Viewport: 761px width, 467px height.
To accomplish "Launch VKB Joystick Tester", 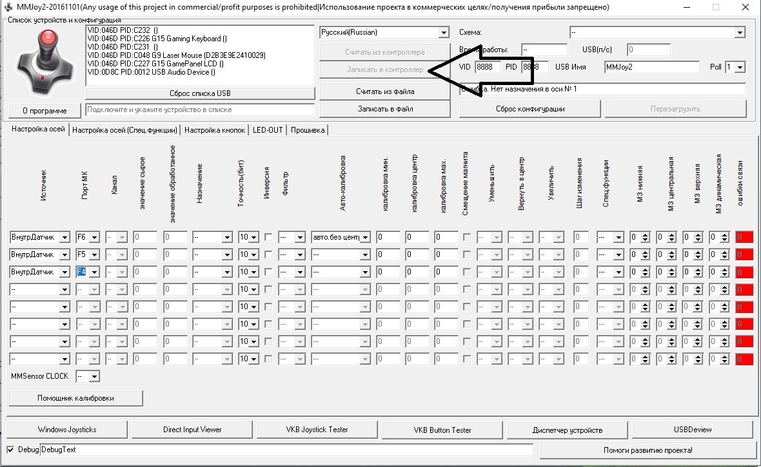I will click(317, 430).
